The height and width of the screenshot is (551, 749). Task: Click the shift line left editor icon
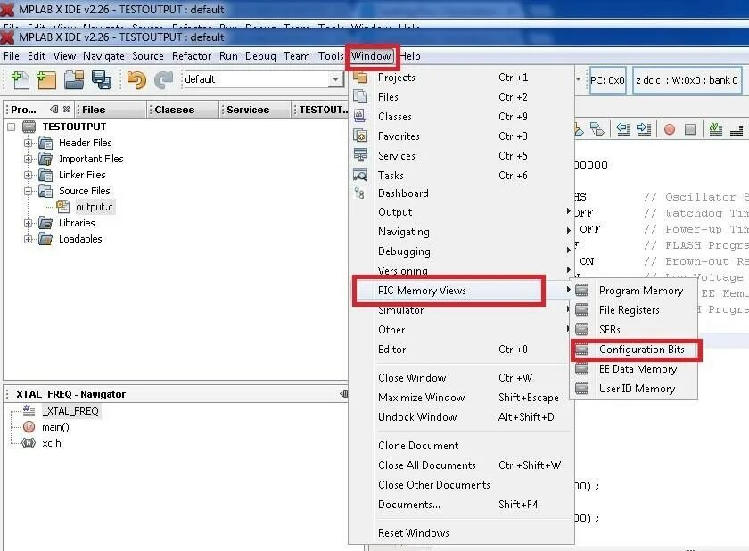click(623, 129)
